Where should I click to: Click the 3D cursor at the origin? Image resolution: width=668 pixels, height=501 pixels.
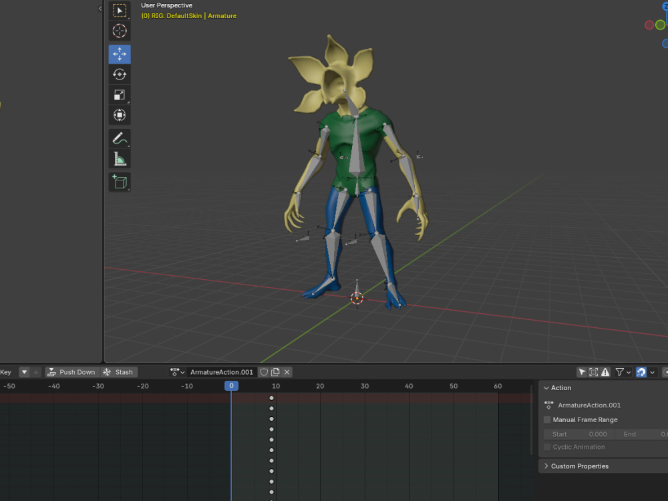click(x=357, y=298)
